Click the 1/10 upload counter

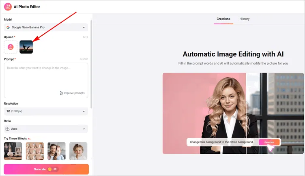click(86, 37)
